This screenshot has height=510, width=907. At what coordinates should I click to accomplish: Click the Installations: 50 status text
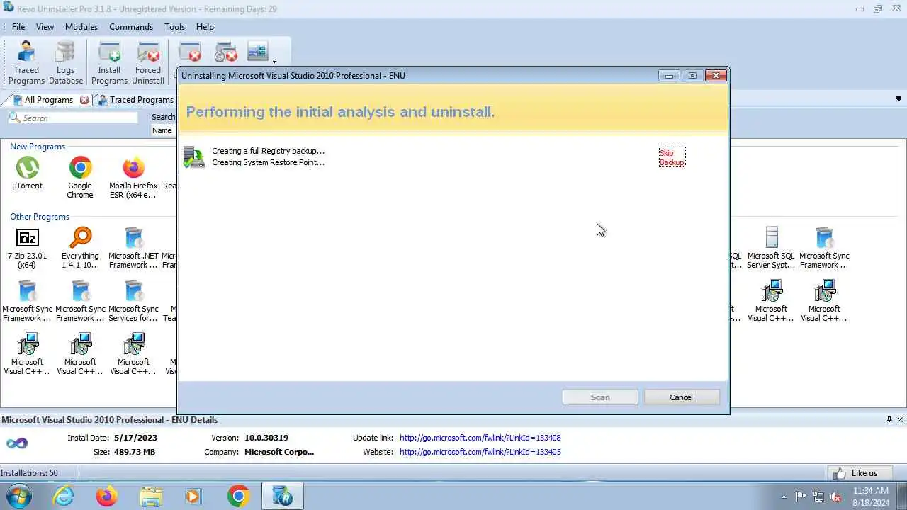[x=29, y=473]
